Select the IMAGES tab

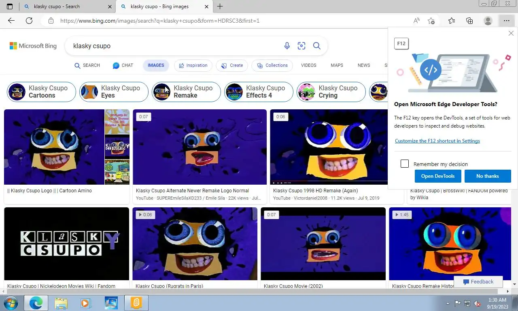click(x=156, y=65)
